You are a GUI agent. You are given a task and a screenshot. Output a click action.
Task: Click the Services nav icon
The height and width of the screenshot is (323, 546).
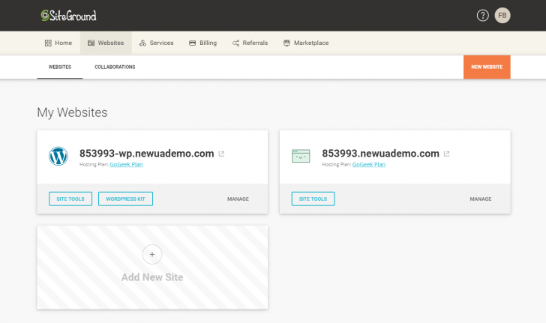click(142, 43)
